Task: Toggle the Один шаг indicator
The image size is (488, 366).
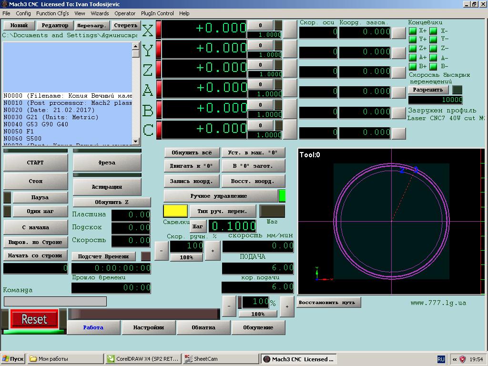Action: pyautogui.click(x=7, y=211)
